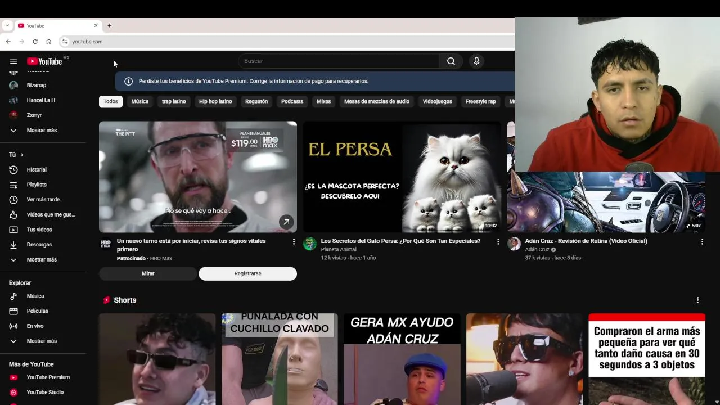Close the YouTube browser tab
This screenshot has height=405, width=720.
(96, 25)
